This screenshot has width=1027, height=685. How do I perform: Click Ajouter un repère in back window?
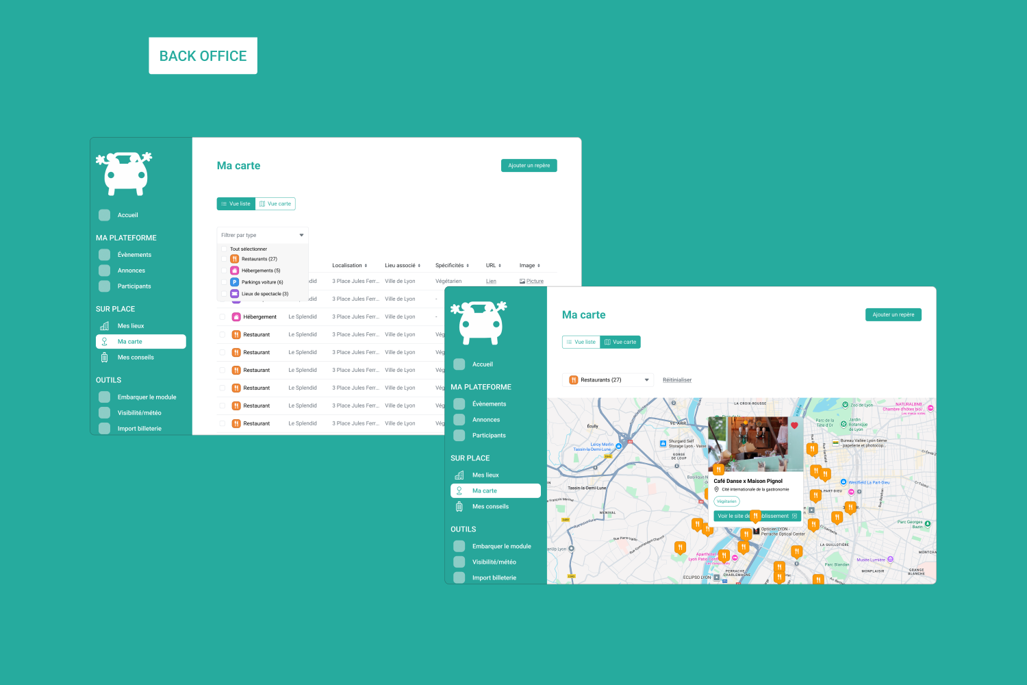pyautogui.click(x=529, y=166)
